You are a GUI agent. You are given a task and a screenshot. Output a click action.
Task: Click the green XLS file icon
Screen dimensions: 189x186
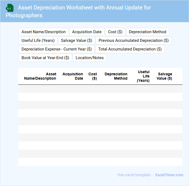[x=10, y=8]
